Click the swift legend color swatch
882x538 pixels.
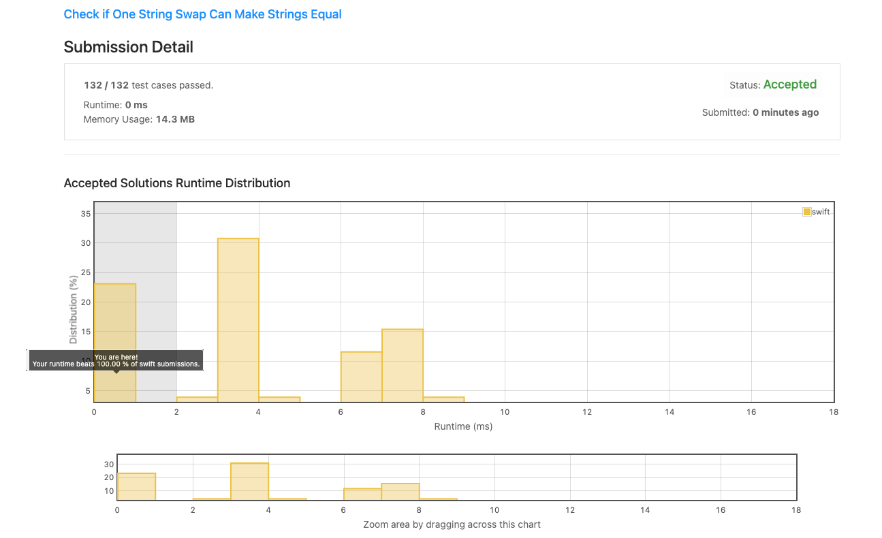click(x=807, y=212)
